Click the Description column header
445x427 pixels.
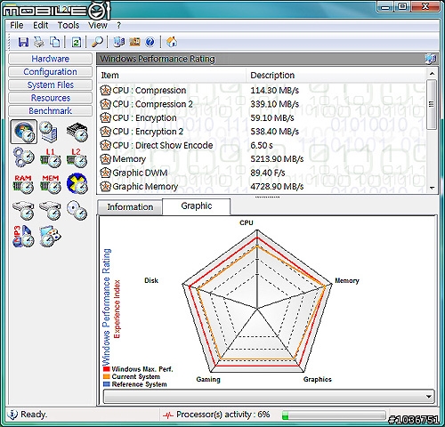[x=336, y=76]
